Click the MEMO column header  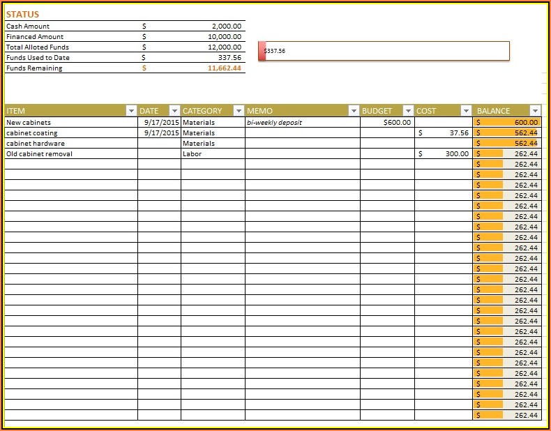(x=303, y=111)
